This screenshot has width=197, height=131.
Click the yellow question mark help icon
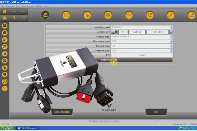[14, 18]
